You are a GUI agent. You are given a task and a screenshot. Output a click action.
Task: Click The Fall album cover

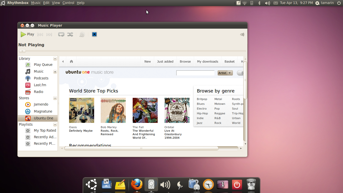145,110
